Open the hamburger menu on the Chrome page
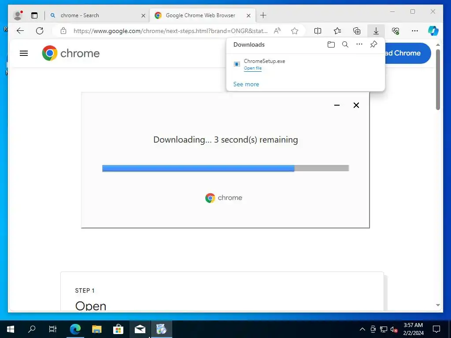The width and height of the screenshot is (451, 338). (x=24, y=53)
